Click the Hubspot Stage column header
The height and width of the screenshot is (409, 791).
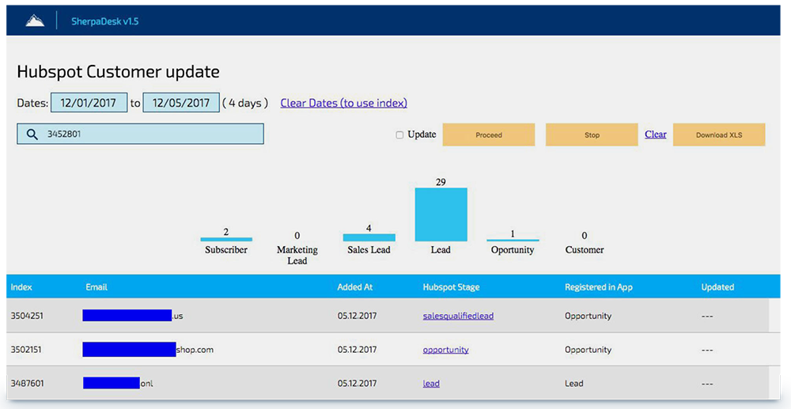451,287
